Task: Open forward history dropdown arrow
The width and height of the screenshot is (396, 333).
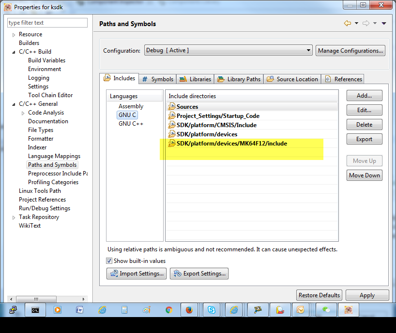Action: [375, 23]
